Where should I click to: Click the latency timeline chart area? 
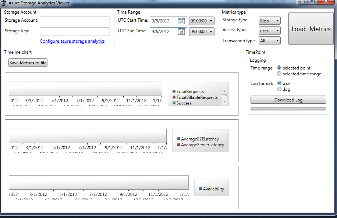(x=88, y=136)
